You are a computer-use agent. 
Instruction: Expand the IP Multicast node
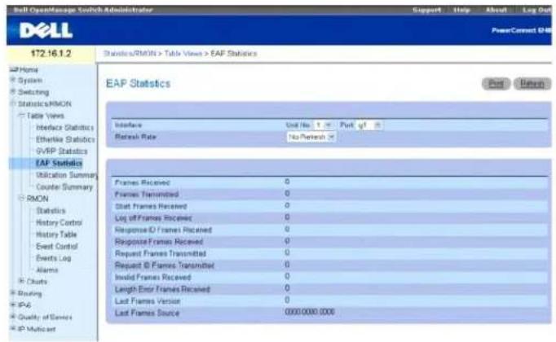pos(13,329)
